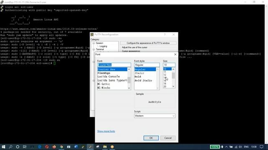Image resolution: width=268 pixels, height=150 pixels.
Task: Click the size list scrollbar thumb
Action: tap(173, 75)
